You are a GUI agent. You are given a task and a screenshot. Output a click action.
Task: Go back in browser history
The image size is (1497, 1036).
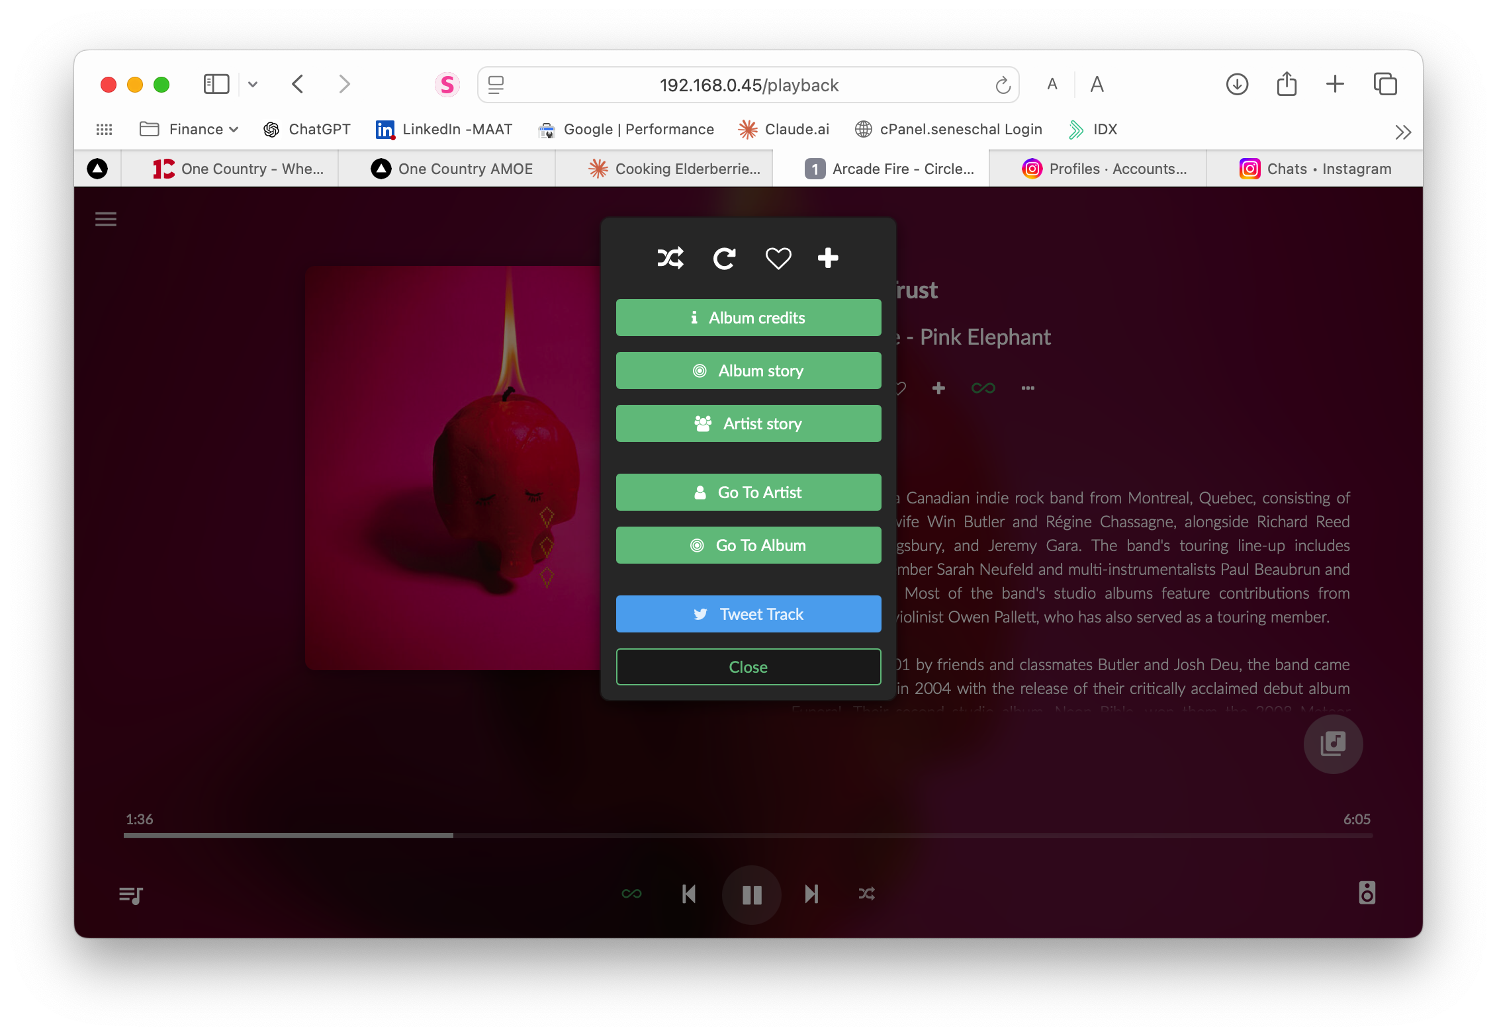[x=298, y=85]
